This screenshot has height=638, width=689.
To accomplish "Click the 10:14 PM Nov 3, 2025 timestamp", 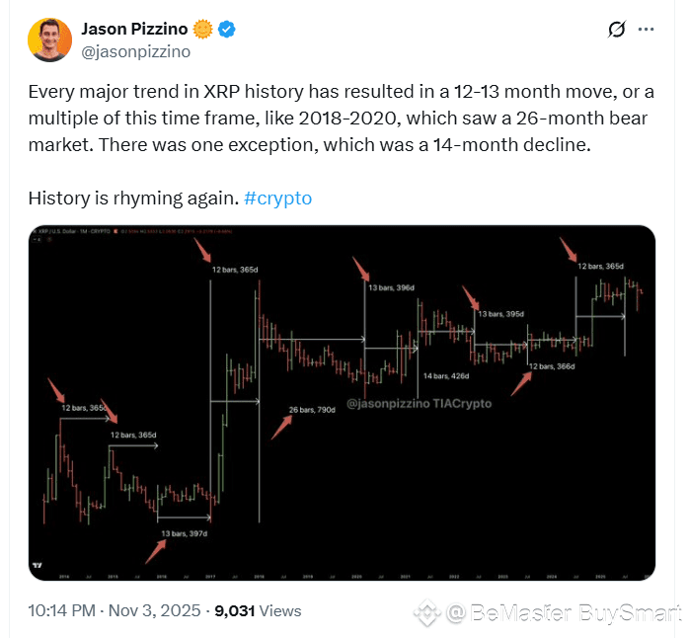I will (115, 610).
